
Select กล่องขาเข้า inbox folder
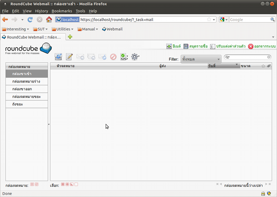[x=27, y=74]
